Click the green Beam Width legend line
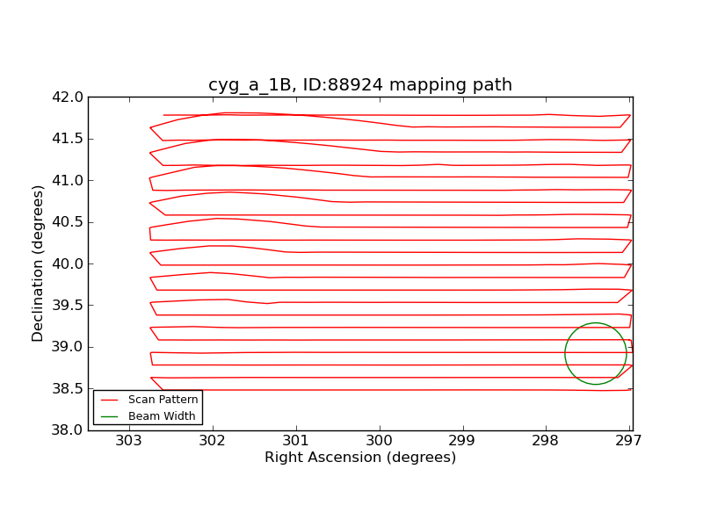The height and width of the screenshot is (527, 703). [x=109, y=416]
